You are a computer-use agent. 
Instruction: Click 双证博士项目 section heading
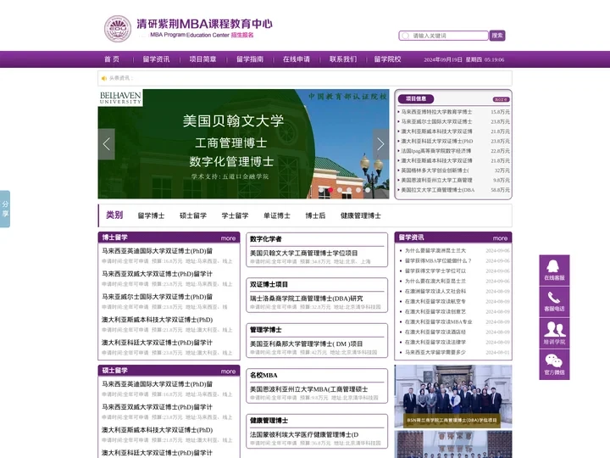pyautogui.click(x=269, y=285)
